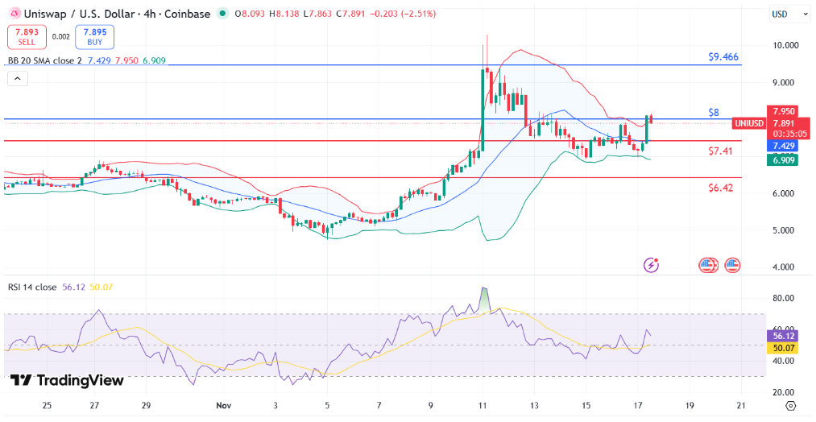Click the green market status dot
This screenshot has width=816, height=422.
pyautogui.click(x=222, y=14)
